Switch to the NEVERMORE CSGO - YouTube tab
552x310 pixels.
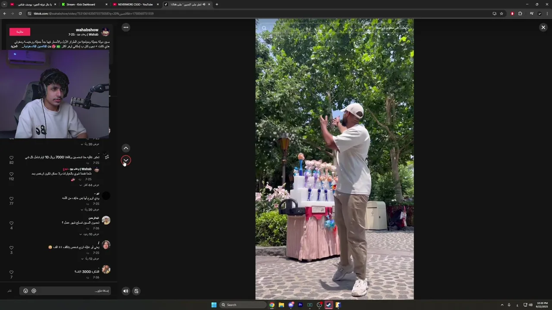135,4
